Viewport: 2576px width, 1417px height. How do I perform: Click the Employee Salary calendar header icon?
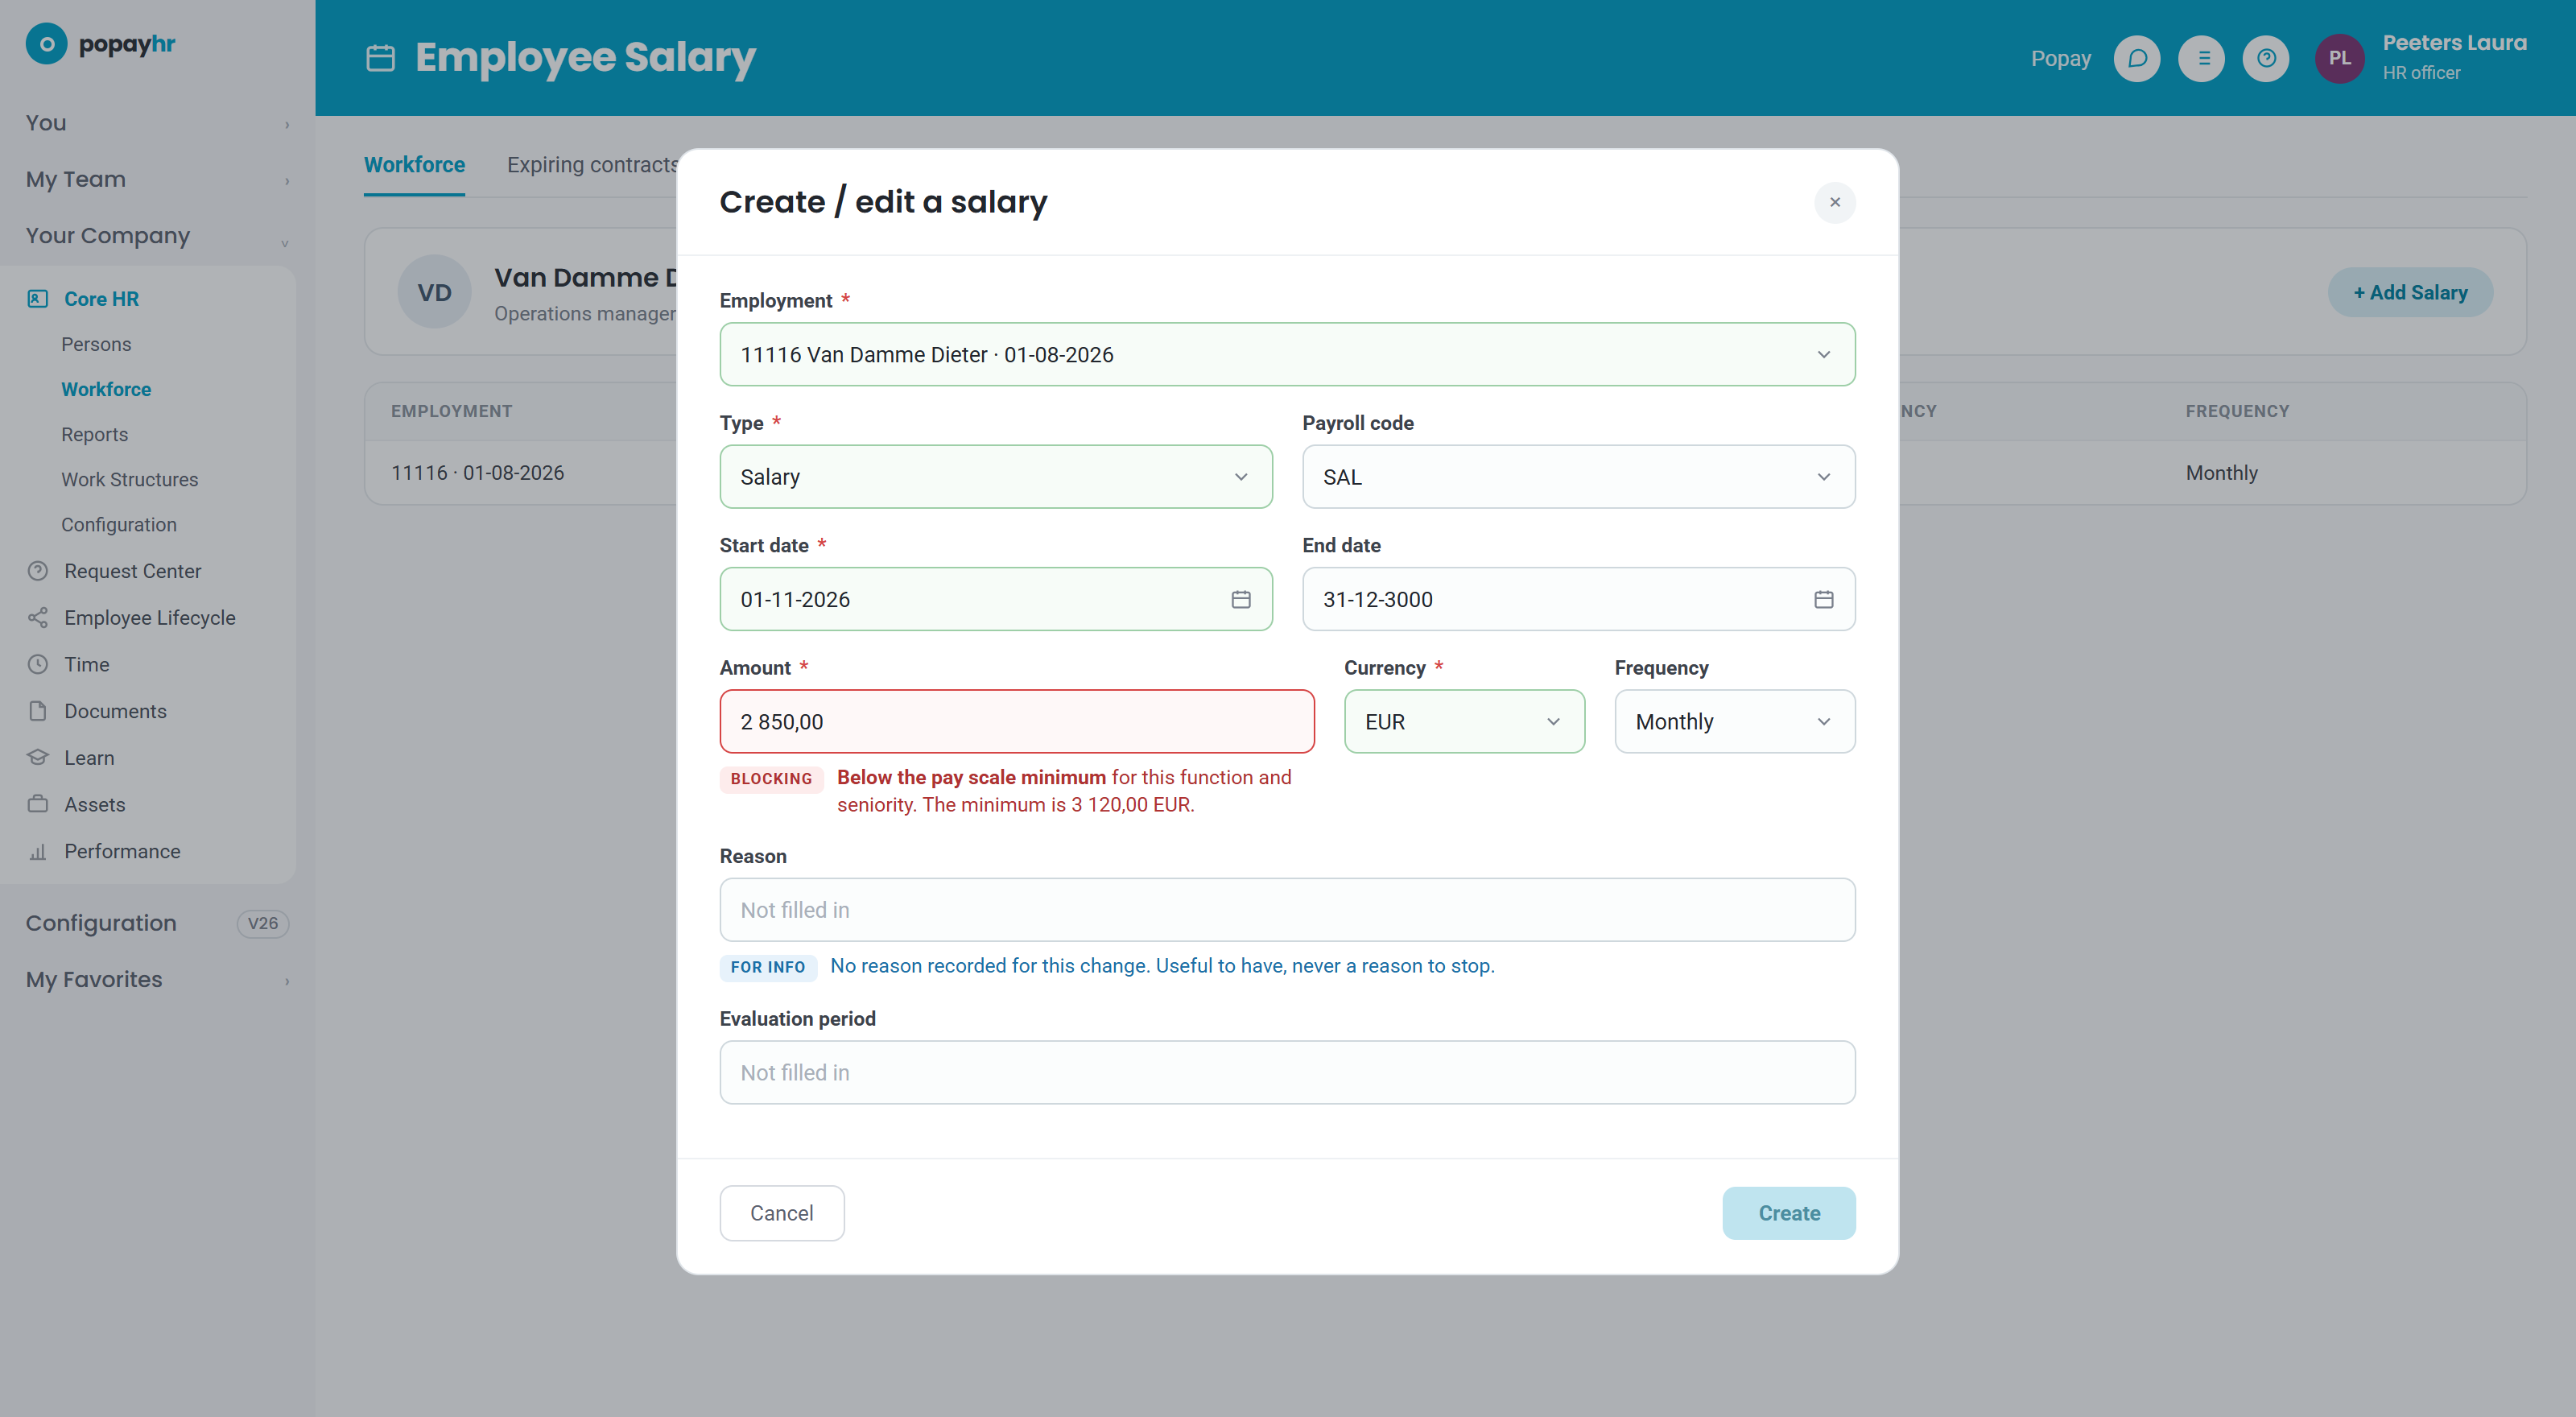381,58
